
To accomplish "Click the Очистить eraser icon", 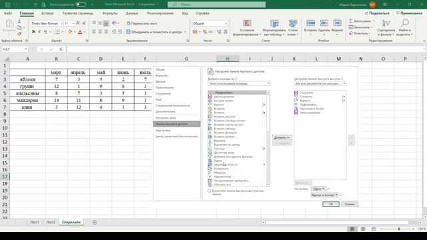I will click(x=351, y=33).
